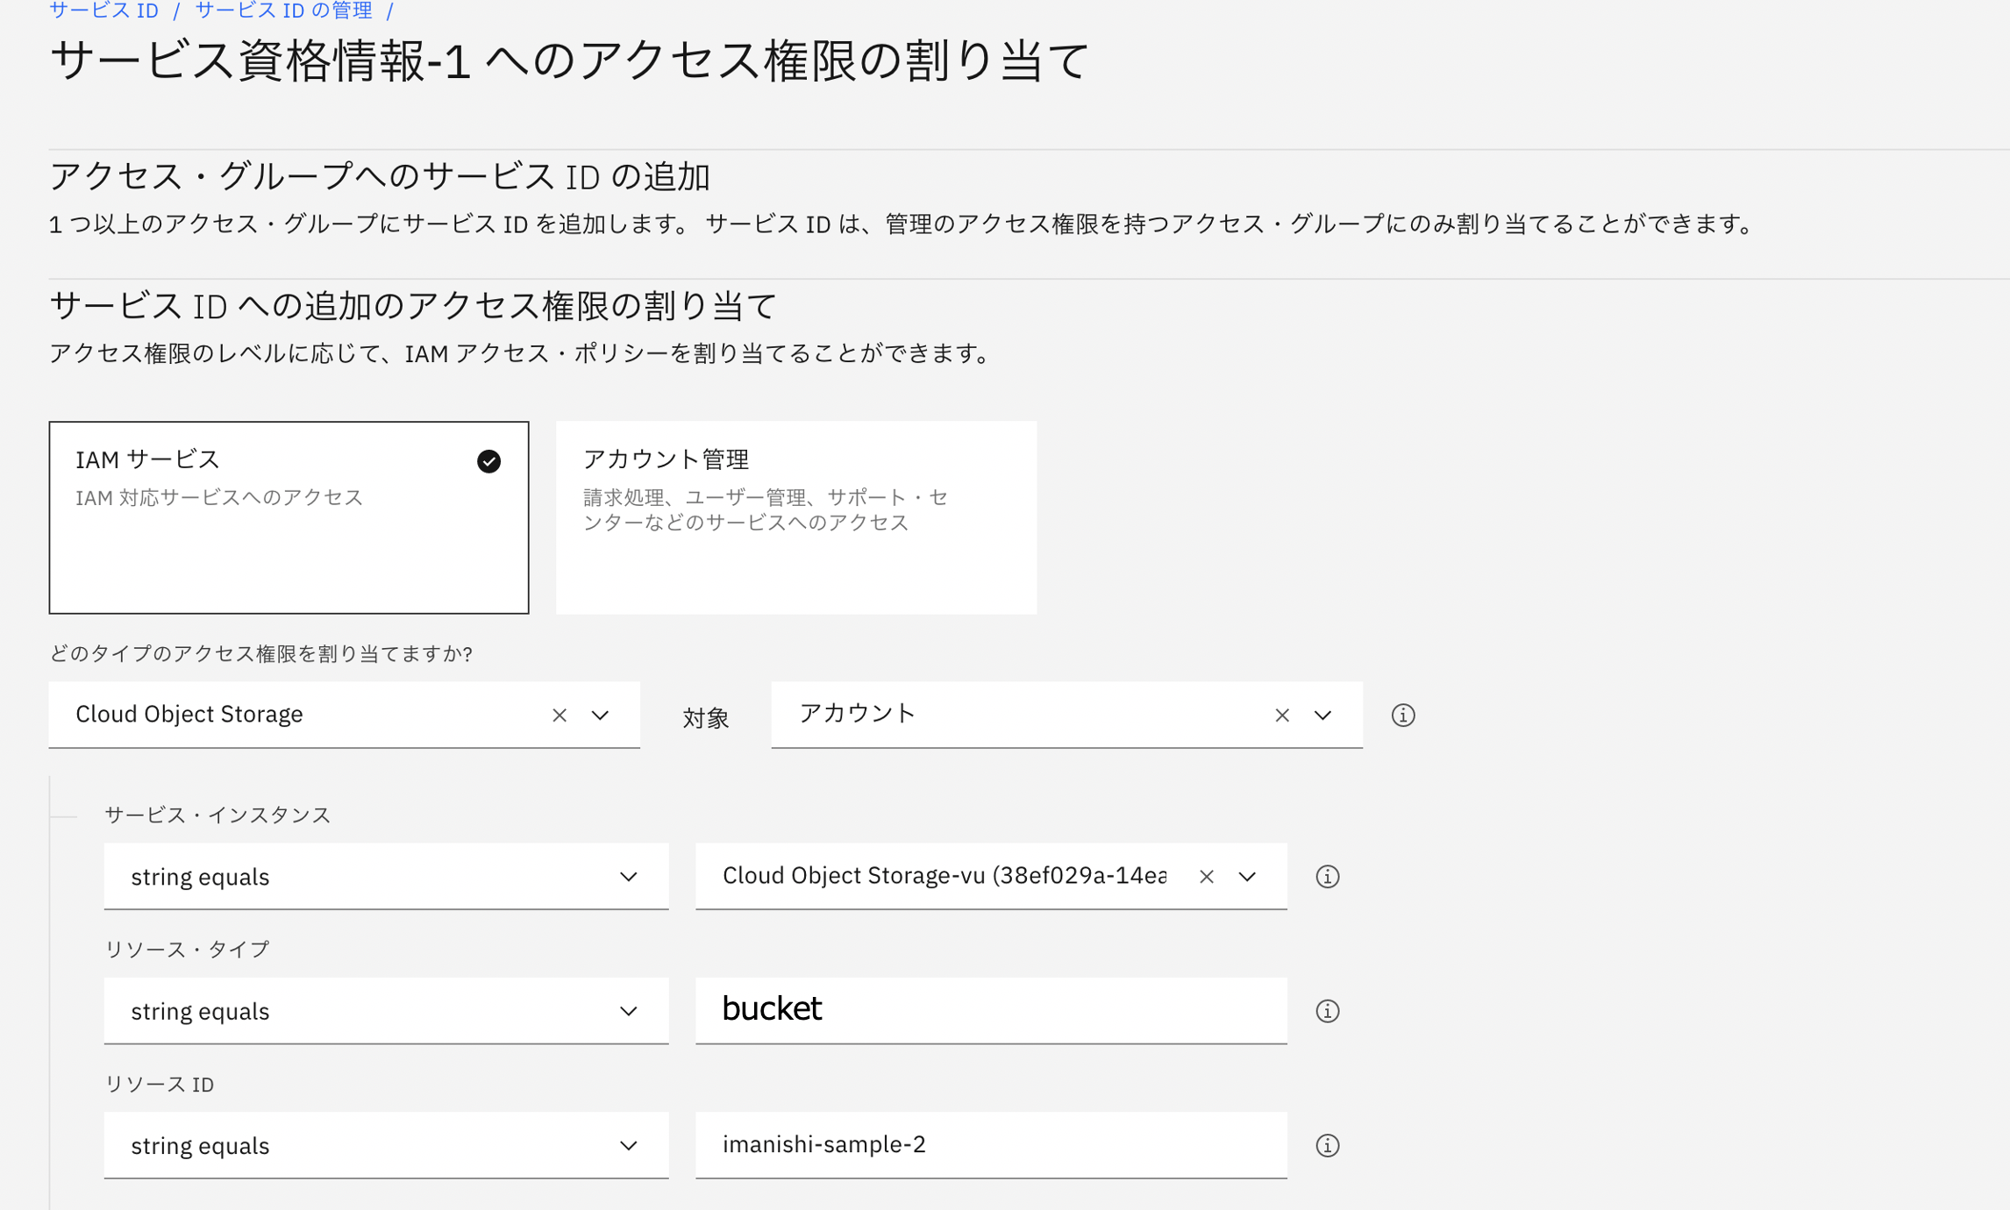Select the IAM サービス tile
The height and width of the screenshot is (1210, 2010).
coord(289,516)
